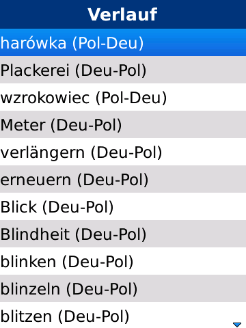Open the wzrokowiec (Pol-Deu) entry

(x=123, y=97)
